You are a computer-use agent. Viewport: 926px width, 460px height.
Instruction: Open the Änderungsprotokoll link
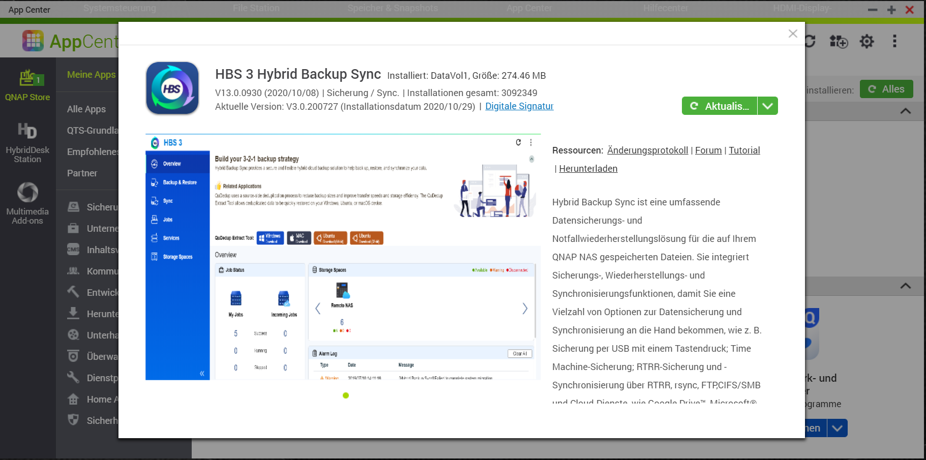[647, 150]
